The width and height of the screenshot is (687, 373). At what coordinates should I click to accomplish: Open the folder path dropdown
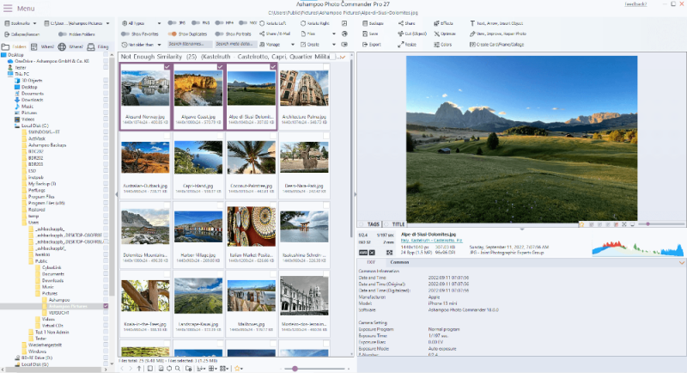76,23
